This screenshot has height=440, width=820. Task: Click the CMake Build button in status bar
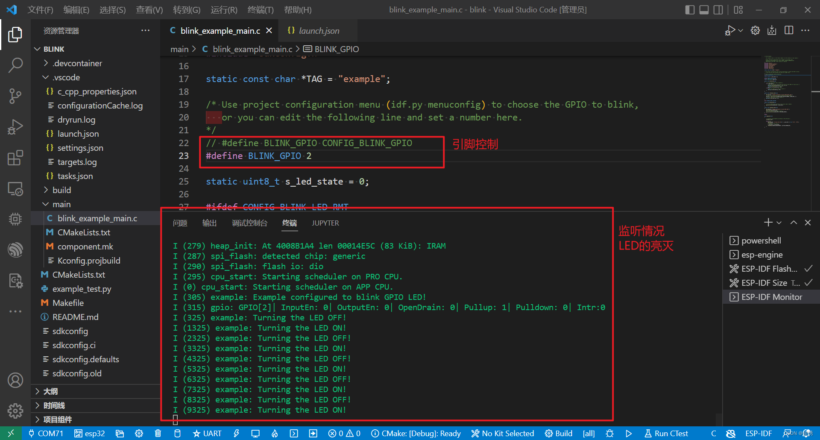tap(559, 433)
